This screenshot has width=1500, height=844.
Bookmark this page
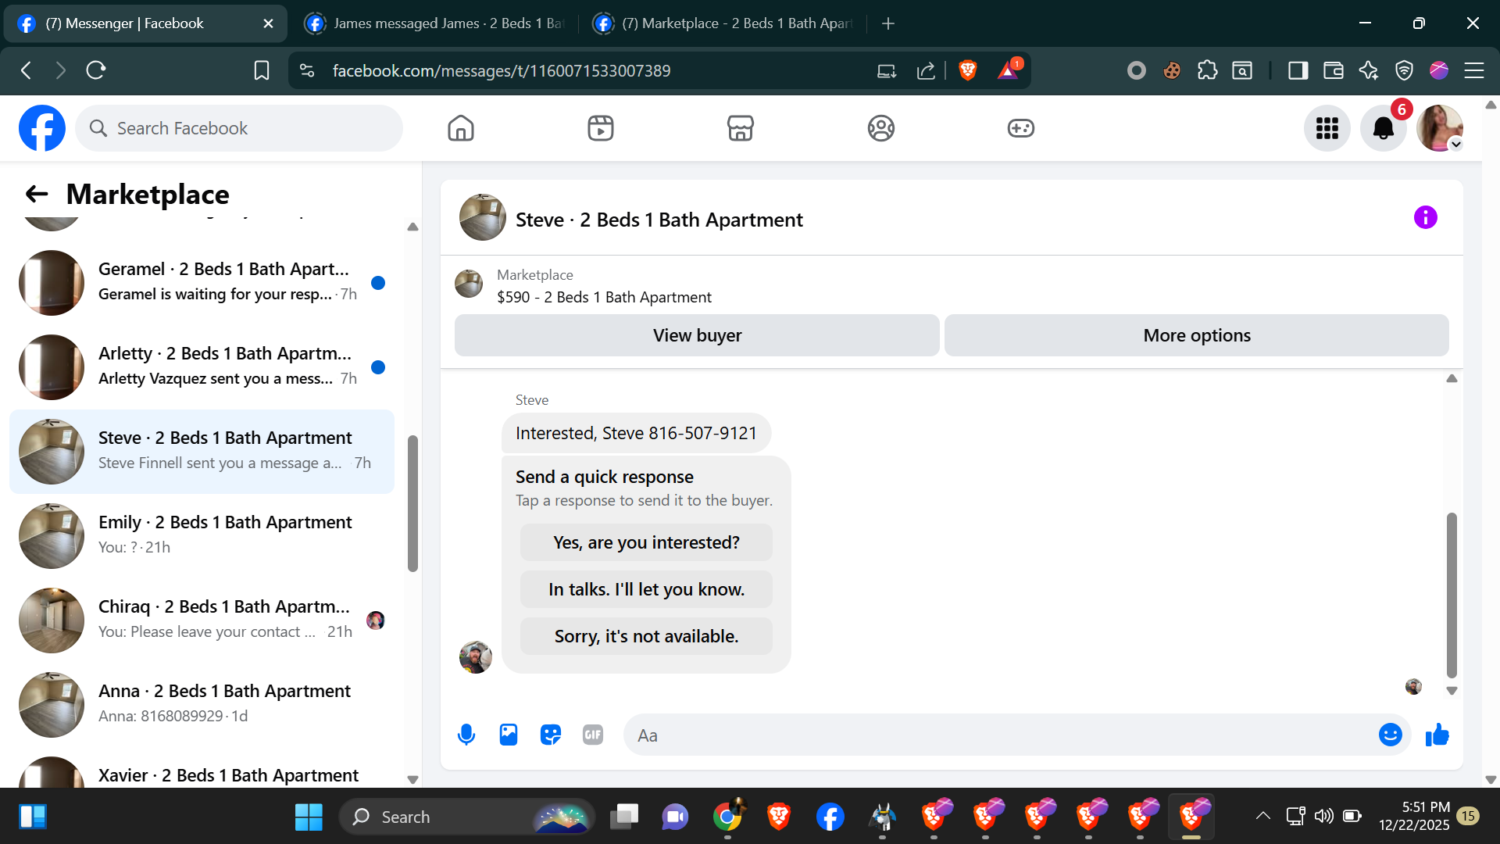tap(262, 70)
